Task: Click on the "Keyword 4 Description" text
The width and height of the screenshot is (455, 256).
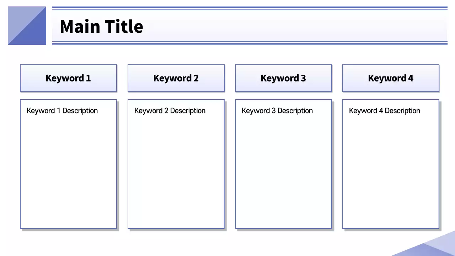Action: point(385,111)
